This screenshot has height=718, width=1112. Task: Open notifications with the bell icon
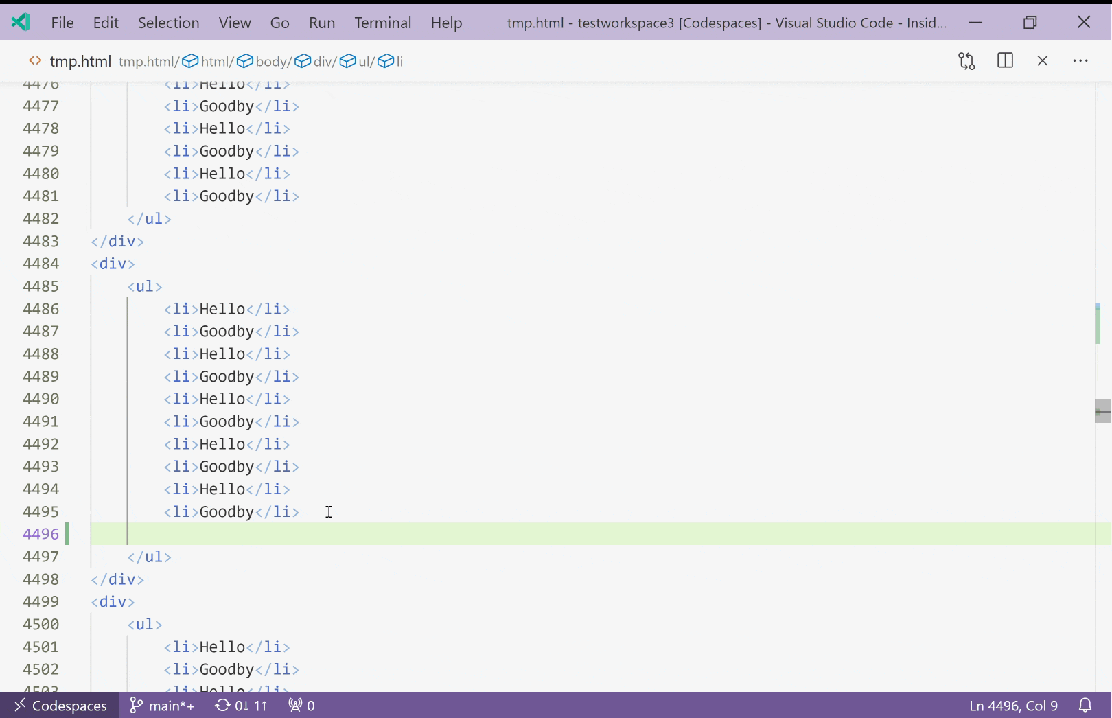tap(1087, 706)
